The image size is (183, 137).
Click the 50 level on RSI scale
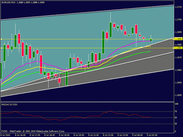(176, 117)
